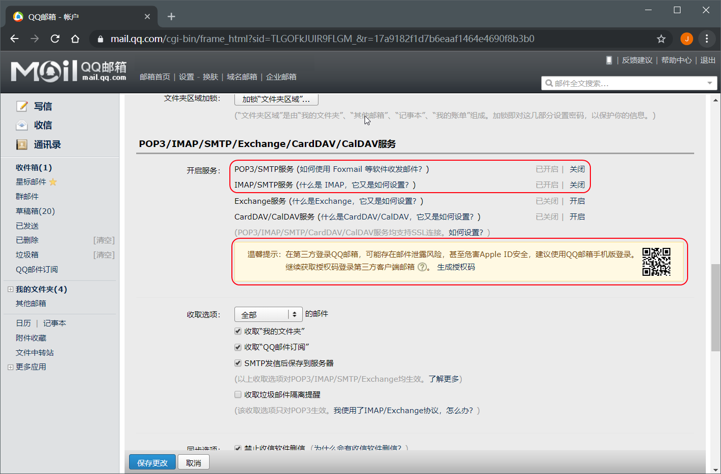Image resolution: width=721 pixels, height=474 pixels.
Task: Click 清空 next to 已删除
Action: point(104,240)
